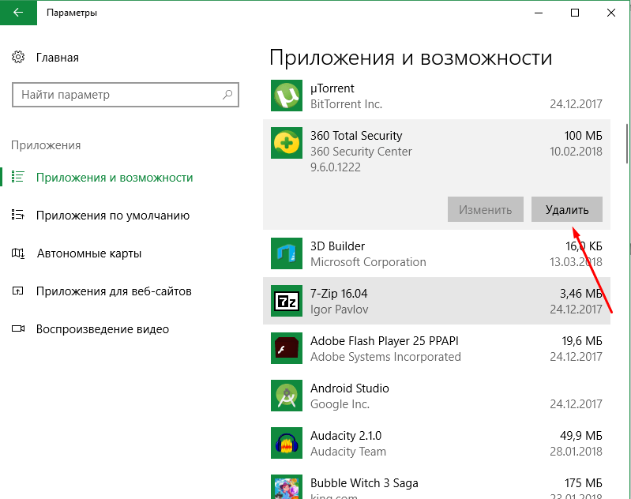Click the Приложения по умолчанию icon
Viewport: 631px width, 499px height.
18,215
